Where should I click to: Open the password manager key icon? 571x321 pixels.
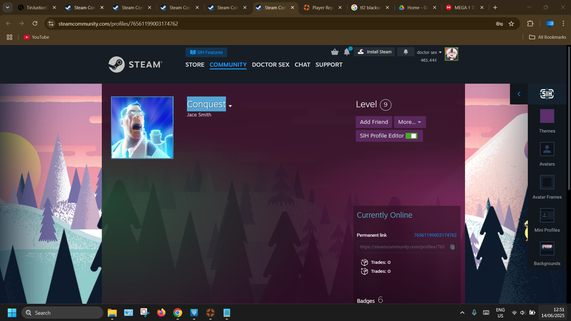pos(499,24)
